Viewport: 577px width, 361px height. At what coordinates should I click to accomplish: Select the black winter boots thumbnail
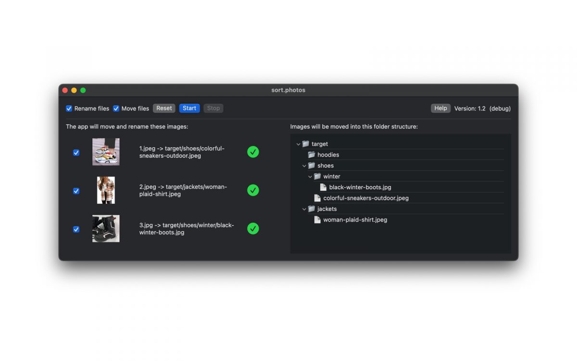point(106,229)
